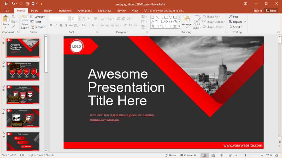This screenshot has width=282, height=158.
Task: Justify paragraph text
Action: [x=117, y=25]
